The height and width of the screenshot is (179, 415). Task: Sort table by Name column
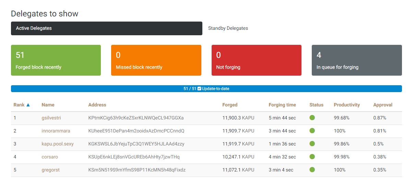coord(48,105)
